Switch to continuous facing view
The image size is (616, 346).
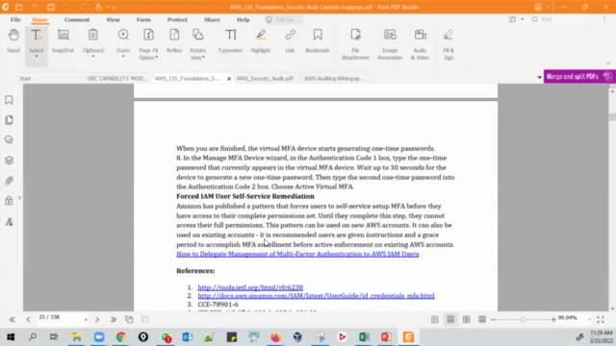coord(482,320)
